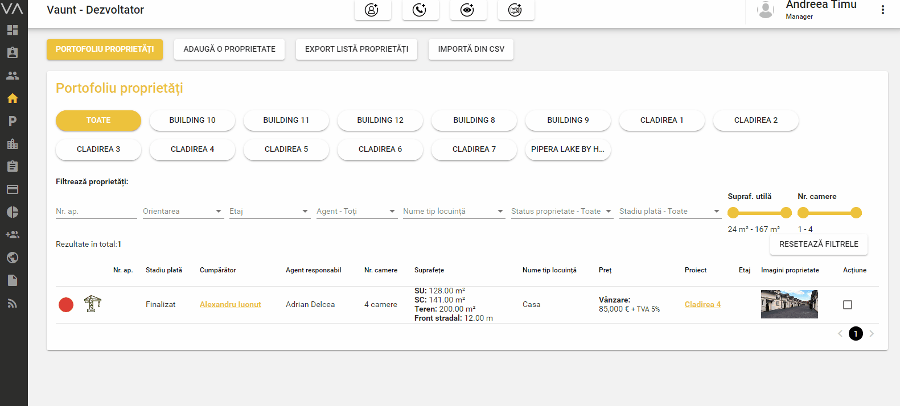Switch to the CLADIREA 4 tab
This screenshot has width=900, height=406.
pyautogui.click(x=192, y=150)
